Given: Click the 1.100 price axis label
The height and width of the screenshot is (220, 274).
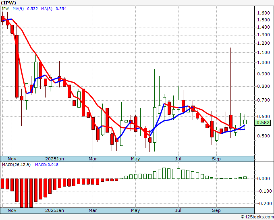Looking at the screenshot, I should (x=264, y=52).
